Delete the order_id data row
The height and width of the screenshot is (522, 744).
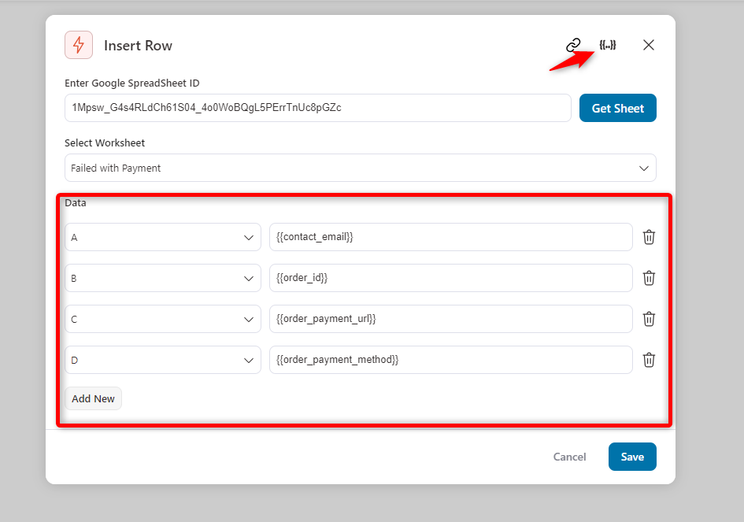pos(649,278)
